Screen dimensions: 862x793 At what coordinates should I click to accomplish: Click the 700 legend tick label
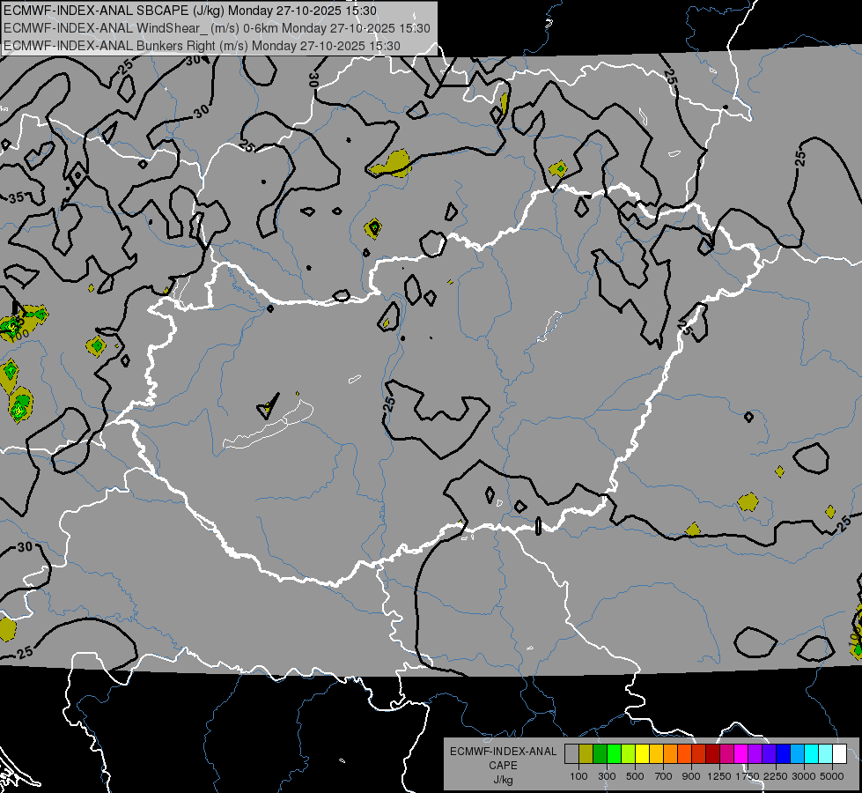click(x=664, y=776)
